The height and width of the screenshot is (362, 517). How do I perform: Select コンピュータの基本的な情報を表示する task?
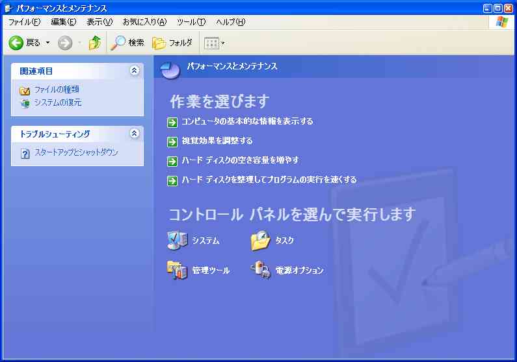tap(247, 121)
